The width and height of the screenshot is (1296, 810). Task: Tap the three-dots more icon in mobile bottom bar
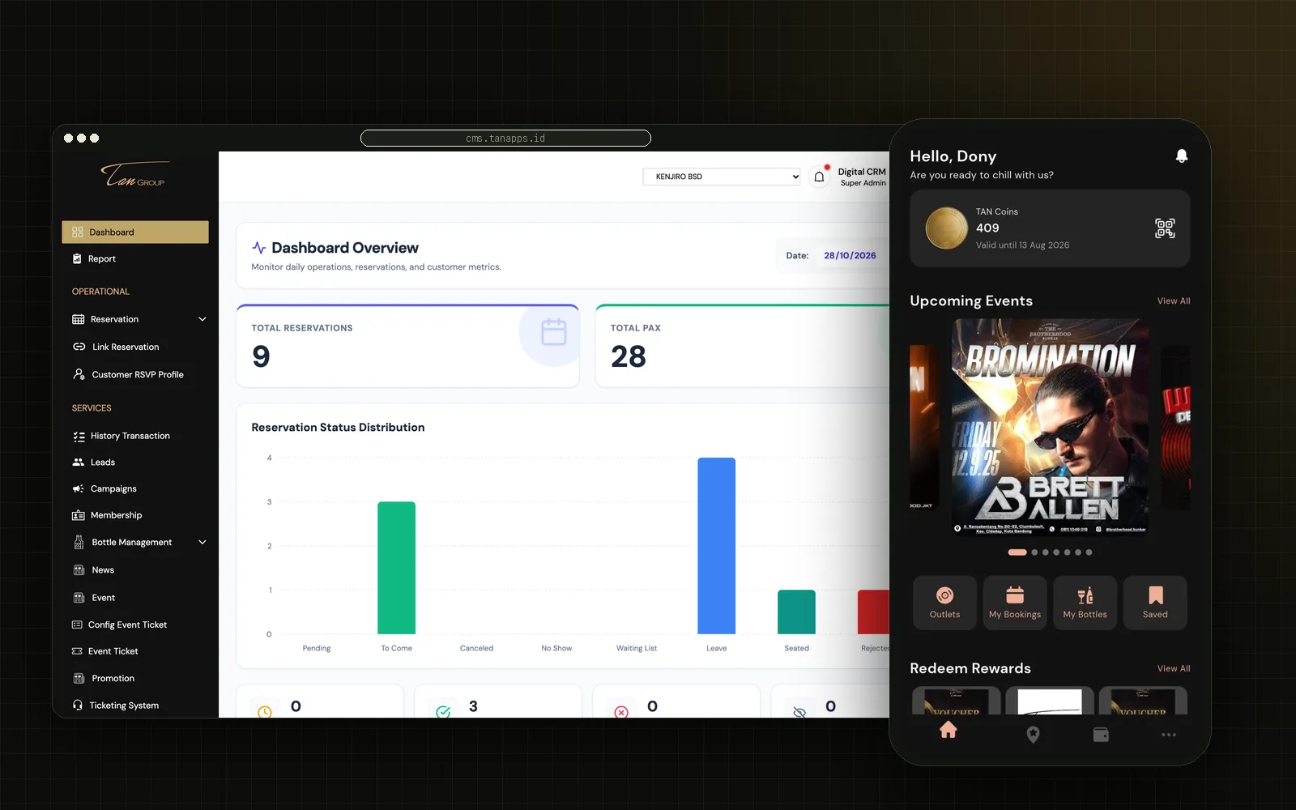(x=1169, y=735)
